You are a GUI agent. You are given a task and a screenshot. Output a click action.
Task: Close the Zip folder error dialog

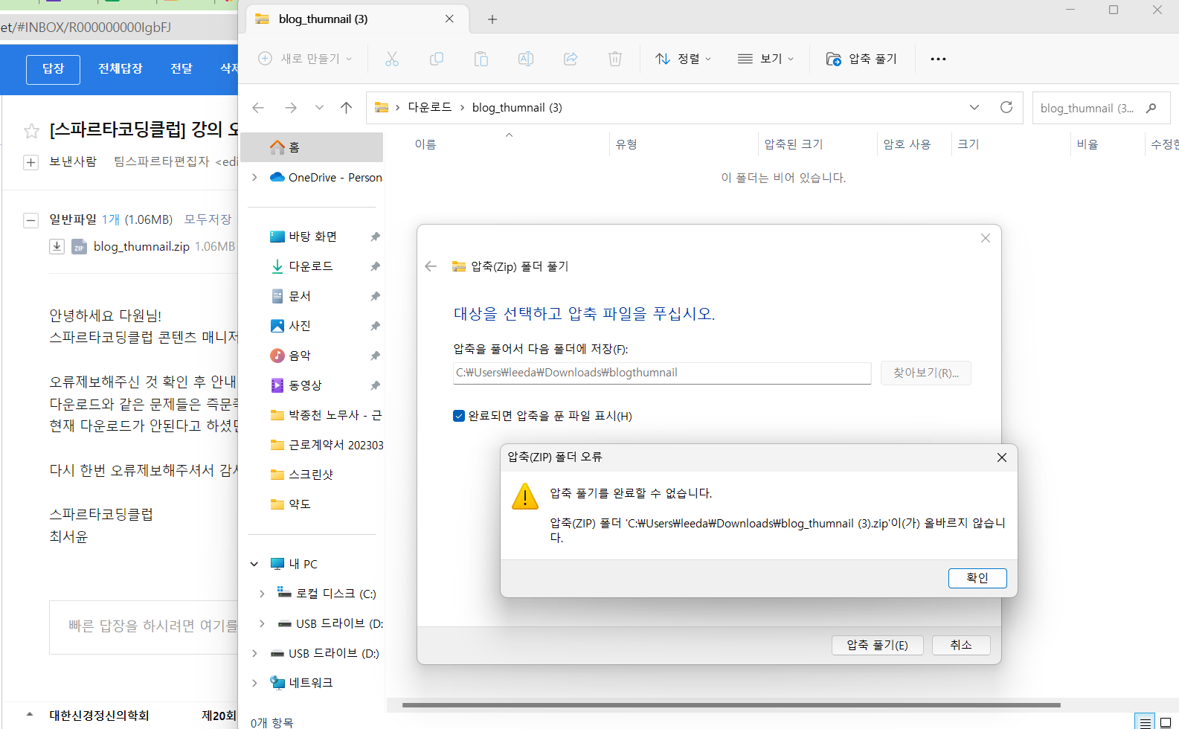click(x=1002, y=457)
